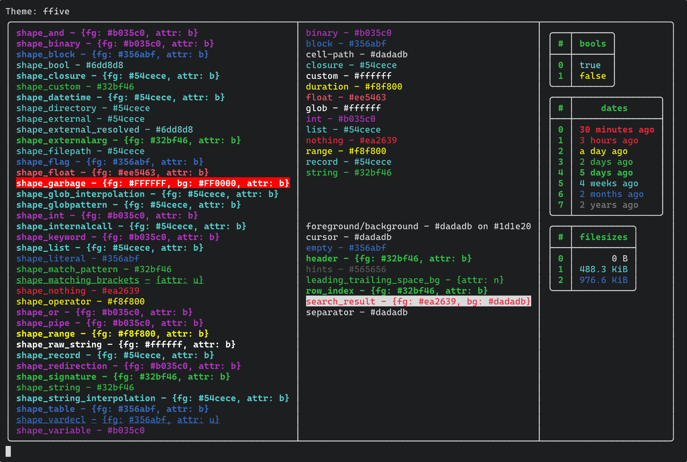Select the shape_binary entry

(115, 44)
